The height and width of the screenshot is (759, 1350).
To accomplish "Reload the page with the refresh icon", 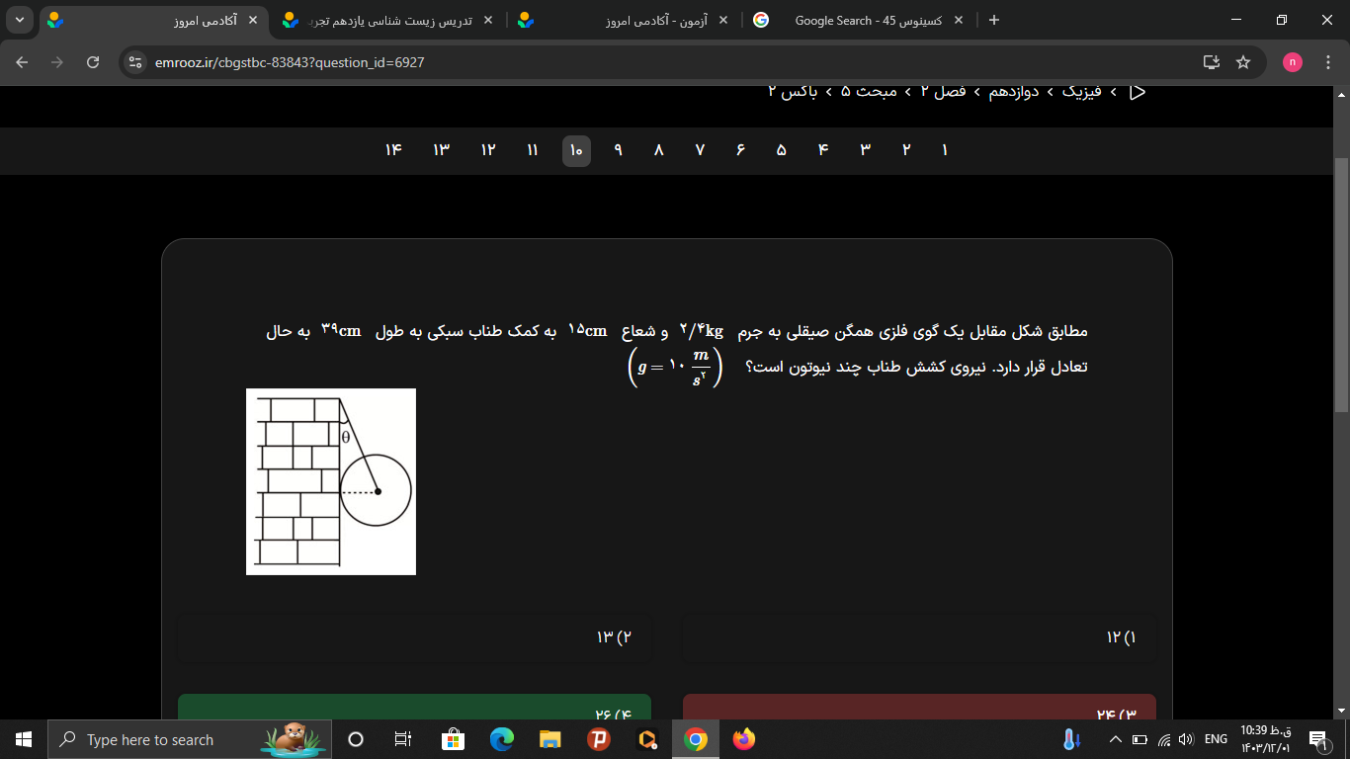I will 93,62.
